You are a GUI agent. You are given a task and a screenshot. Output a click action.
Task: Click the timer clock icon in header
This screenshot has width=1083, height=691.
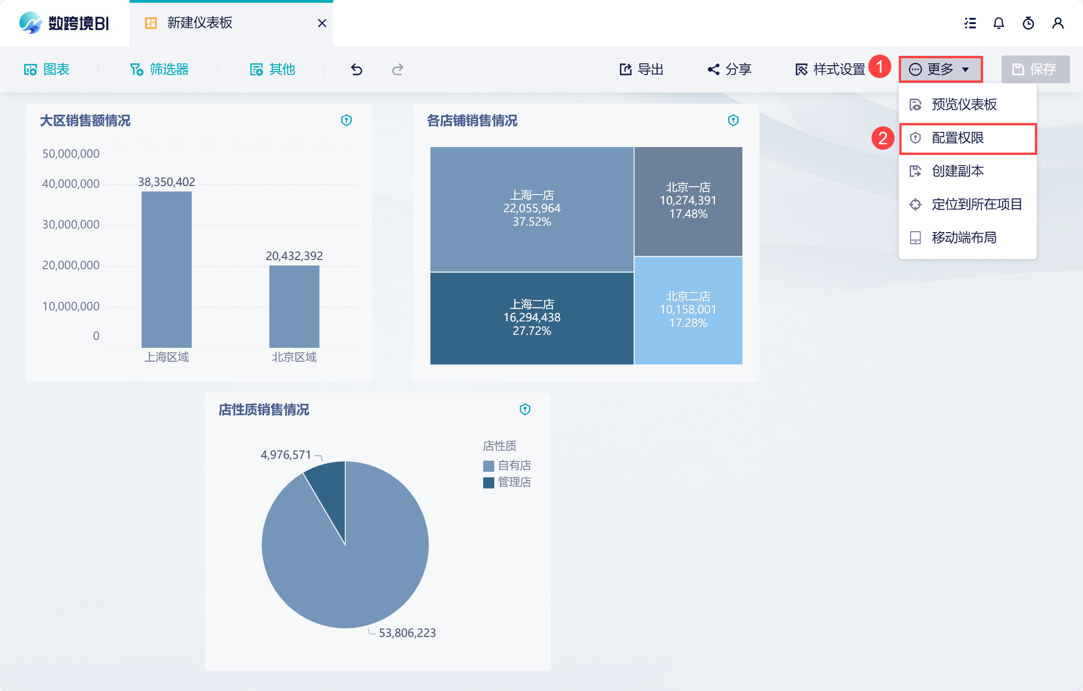click(1028, 23)
